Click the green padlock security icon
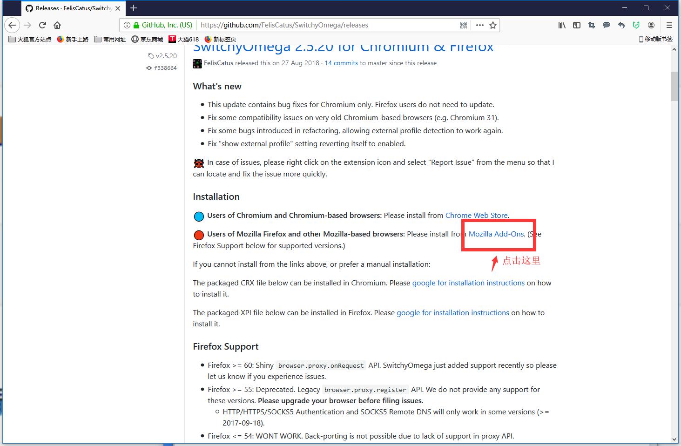681x446 pixels. point(136,25)
